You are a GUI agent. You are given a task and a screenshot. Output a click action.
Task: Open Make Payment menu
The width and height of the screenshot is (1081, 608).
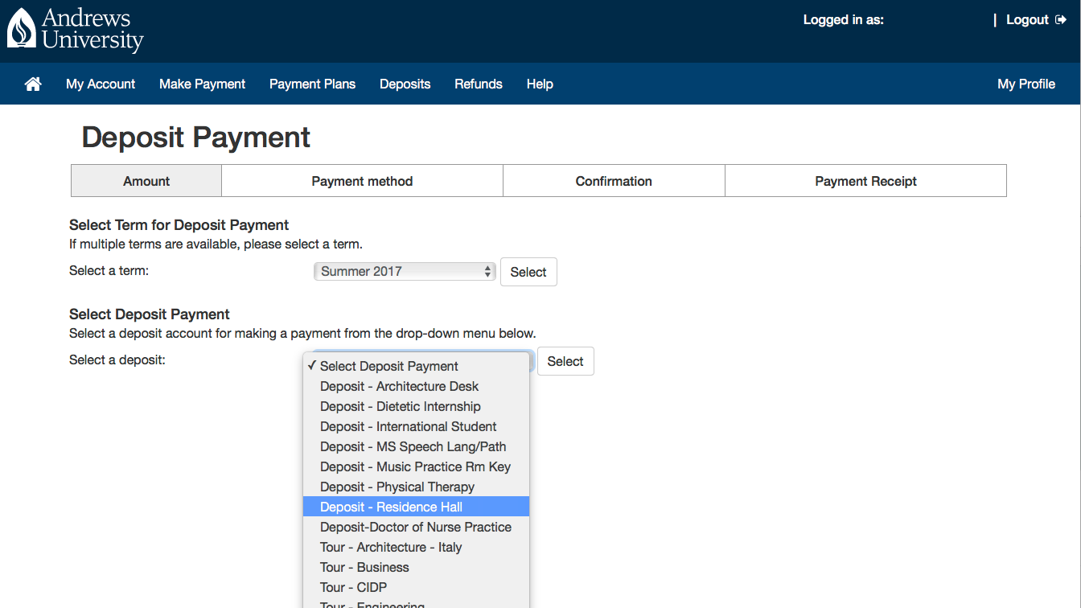202,84
